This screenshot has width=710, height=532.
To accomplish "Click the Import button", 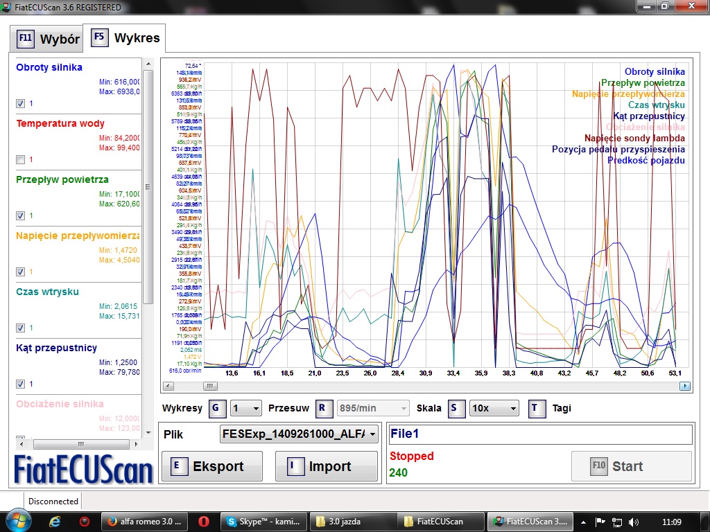I will tap(326, 466).
